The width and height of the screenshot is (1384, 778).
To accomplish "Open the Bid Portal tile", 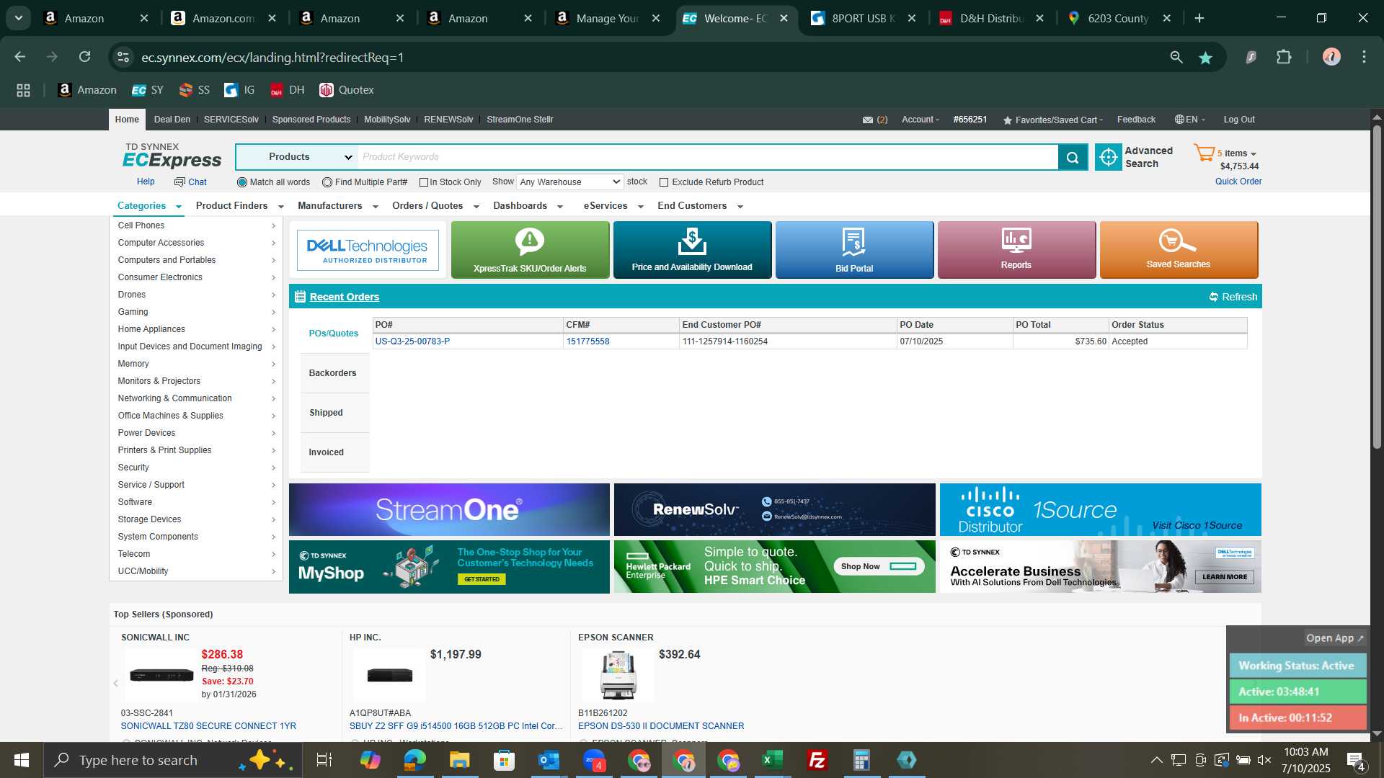I will click(854, 250).
